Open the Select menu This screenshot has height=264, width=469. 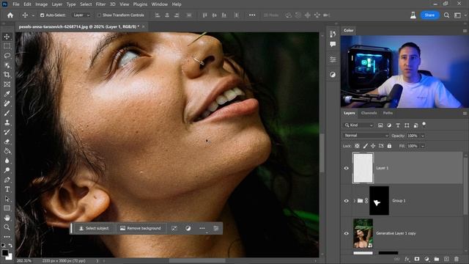(86, 4)
